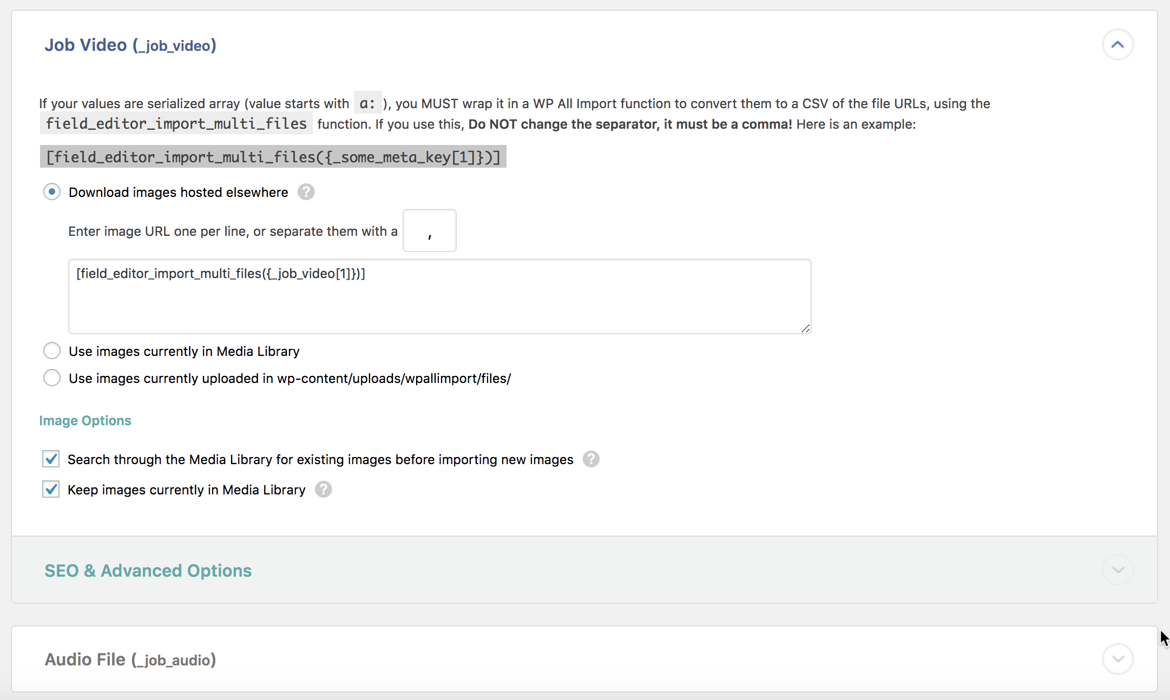This screenshot has width=1170, height=700.
Task: Click the Audio File (_job_audio) heading
Action: [130, 659]
